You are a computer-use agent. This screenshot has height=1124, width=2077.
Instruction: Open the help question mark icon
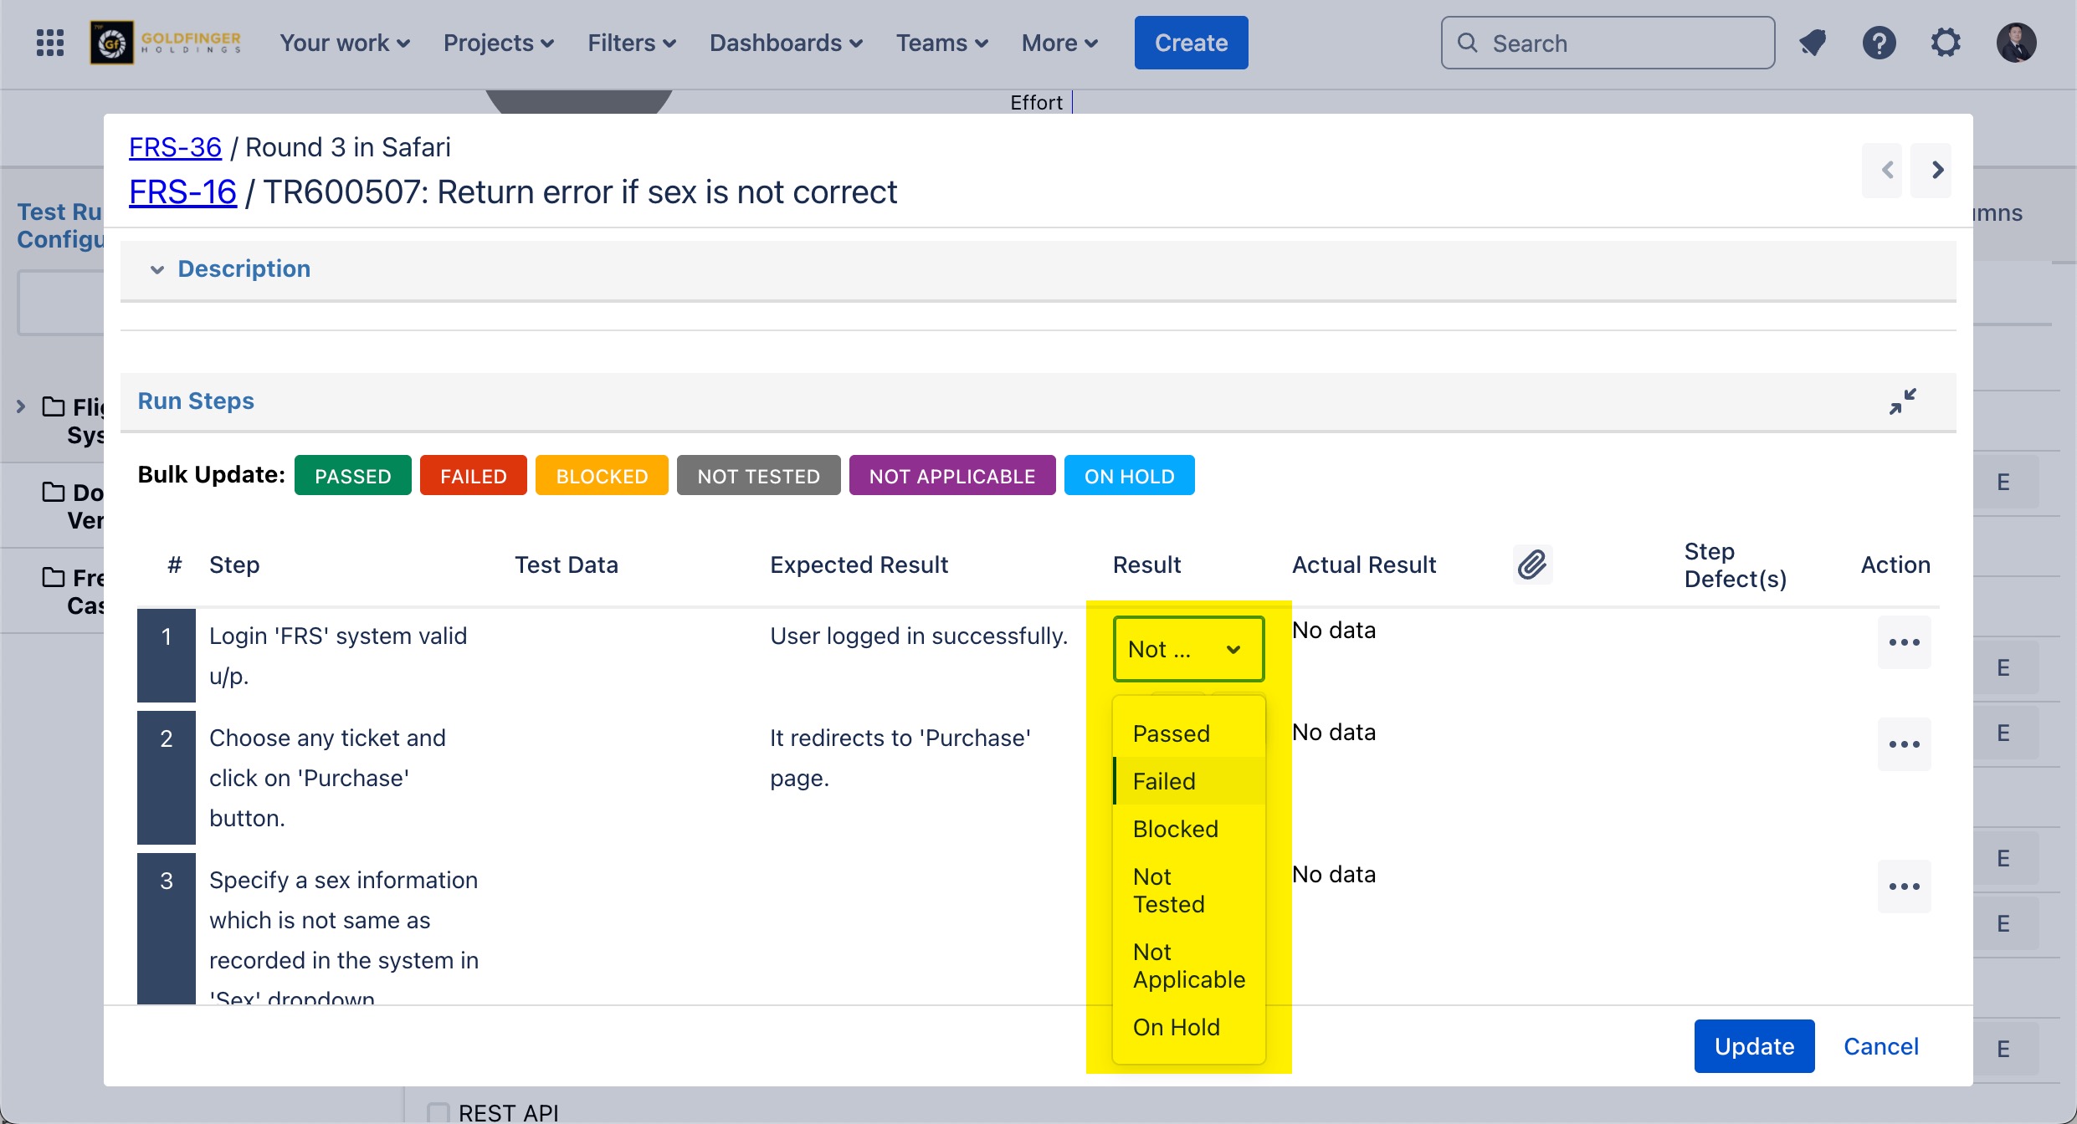tap(1879, 43)
